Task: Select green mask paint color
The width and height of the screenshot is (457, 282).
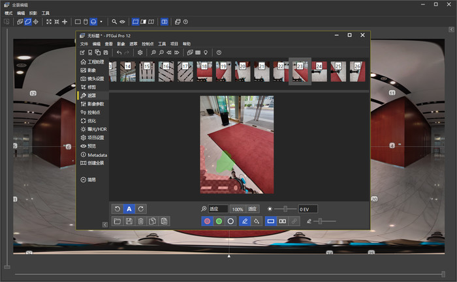Action: (219, 221)
